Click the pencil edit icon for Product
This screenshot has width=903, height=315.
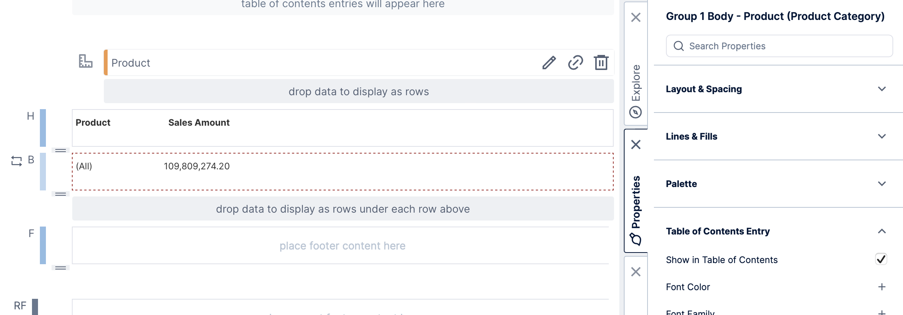click(x=549, y=62)
